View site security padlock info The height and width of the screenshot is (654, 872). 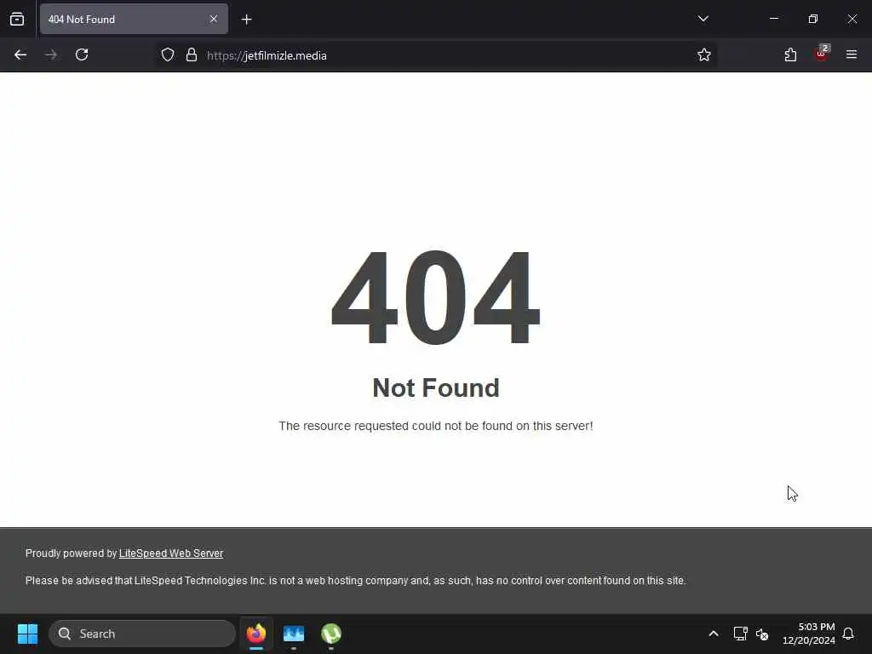(x=192, y=55)
